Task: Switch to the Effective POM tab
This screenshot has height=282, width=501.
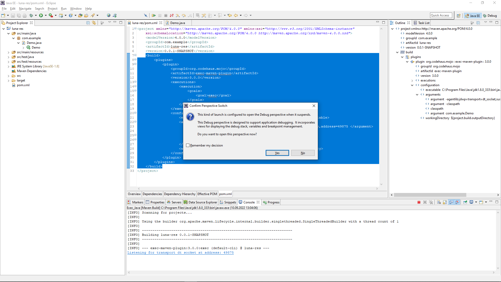Action: pos(207,194)
